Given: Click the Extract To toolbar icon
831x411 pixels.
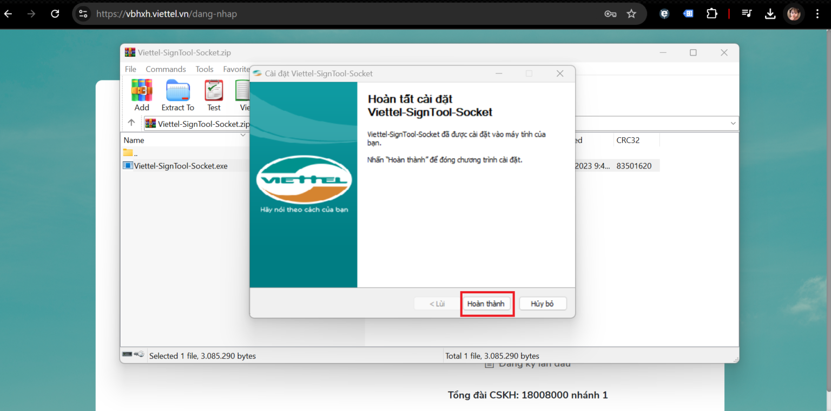Looking at the screenshot, I should click(177, 94).
